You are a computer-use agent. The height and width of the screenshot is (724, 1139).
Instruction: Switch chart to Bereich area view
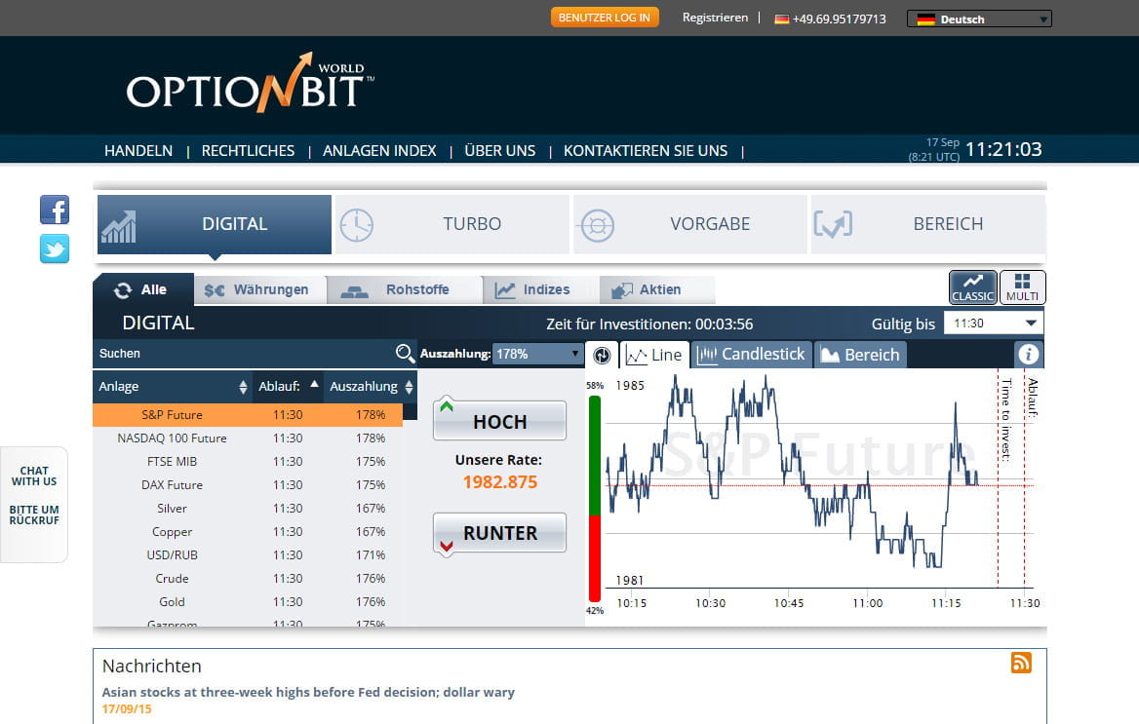(x=860, y=355)
